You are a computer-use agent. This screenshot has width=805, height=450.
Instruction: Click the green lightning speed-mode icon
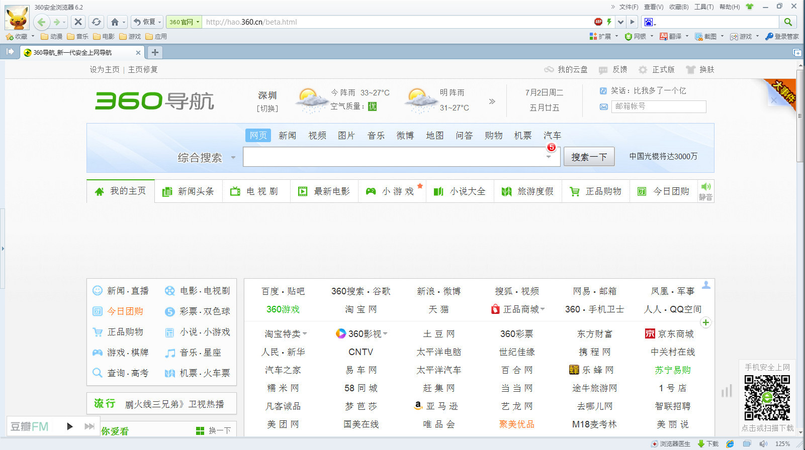(609, 22)
